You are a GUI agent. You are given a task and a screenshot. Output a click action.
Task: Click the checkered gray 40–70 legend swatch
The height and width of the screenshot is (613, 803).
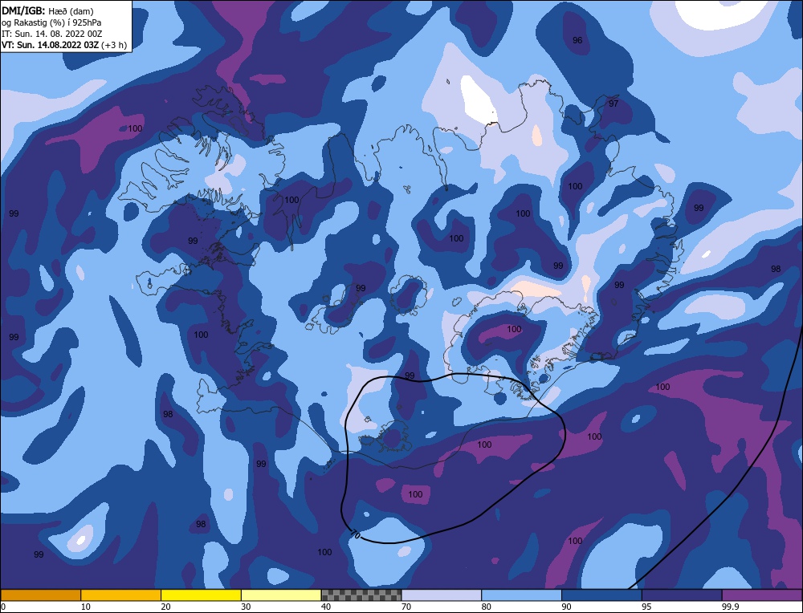tap(361, 595)
